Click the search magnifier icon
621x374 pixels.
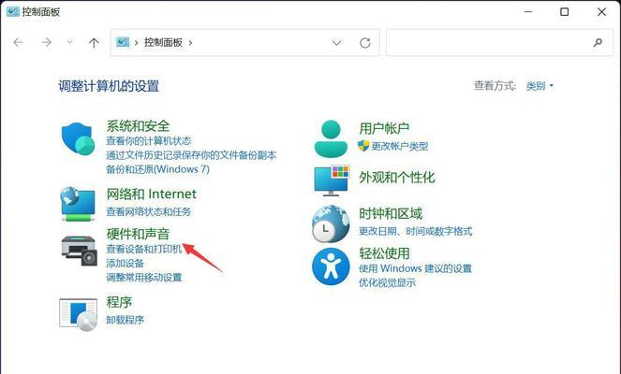click(x=598, y=42)
